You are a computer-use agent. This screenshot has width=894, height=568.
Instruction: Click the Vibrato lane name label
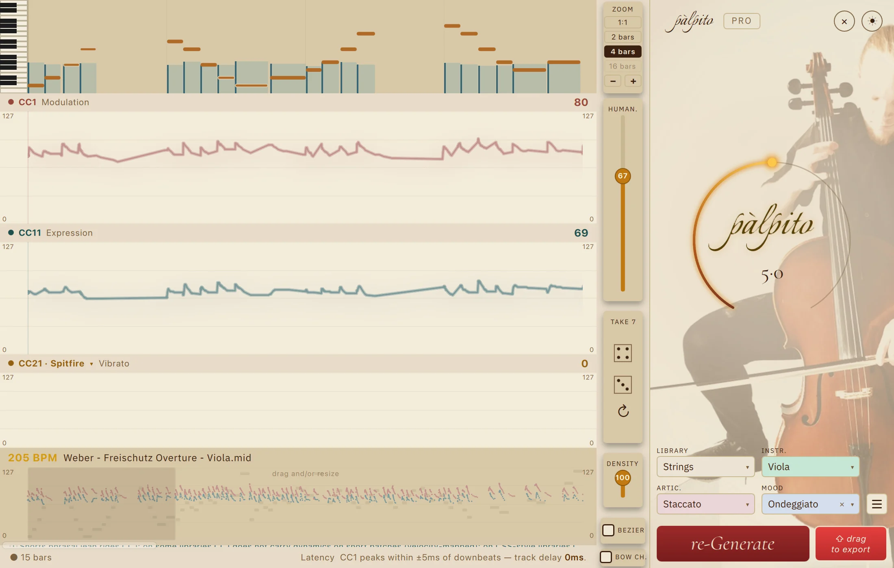(114, 364)
